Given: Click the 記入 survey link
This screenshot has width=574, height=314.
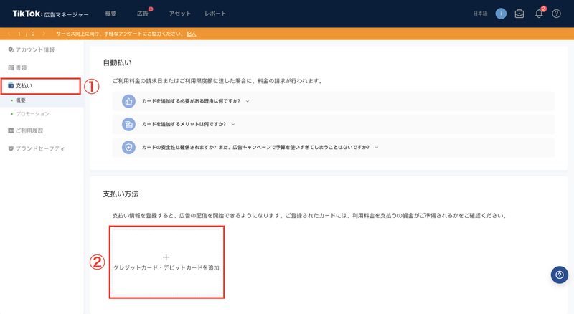Looking at the screenshot, I should [x=192, y=34].
